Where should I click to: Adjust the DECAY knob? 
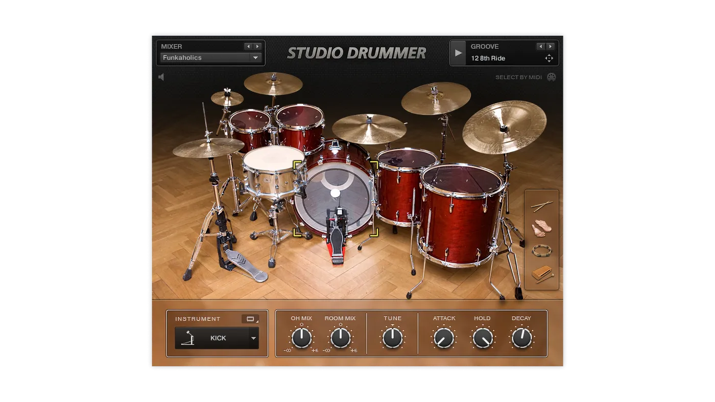[x=521, y=338]
